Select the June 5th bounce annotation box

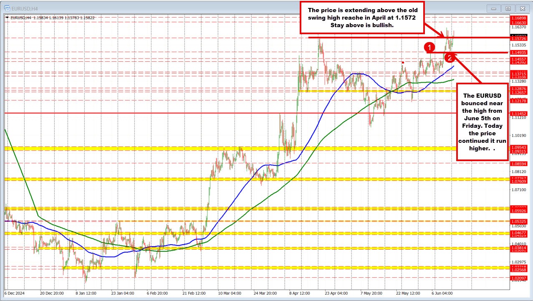click(x=482, y=122)
